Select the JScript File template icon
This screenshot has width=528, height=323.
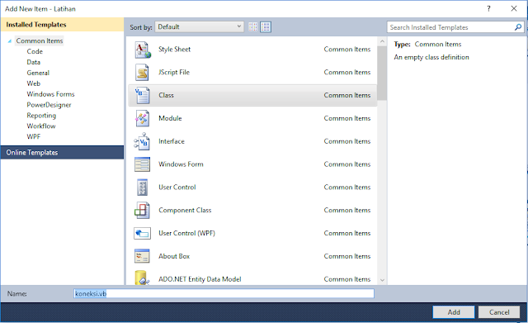click(142, 73)
